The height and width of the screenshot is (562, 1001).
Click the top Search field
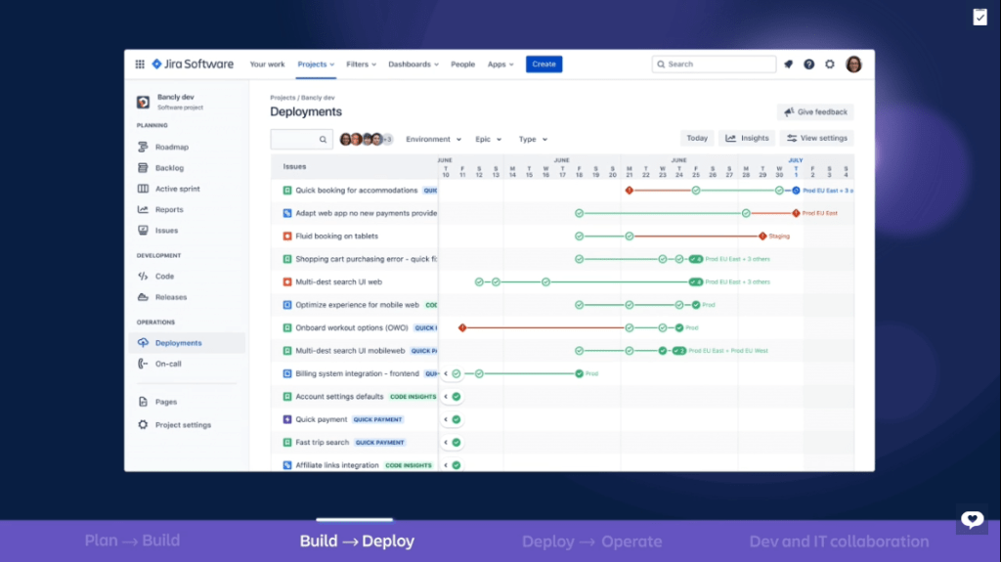point(714,65)
